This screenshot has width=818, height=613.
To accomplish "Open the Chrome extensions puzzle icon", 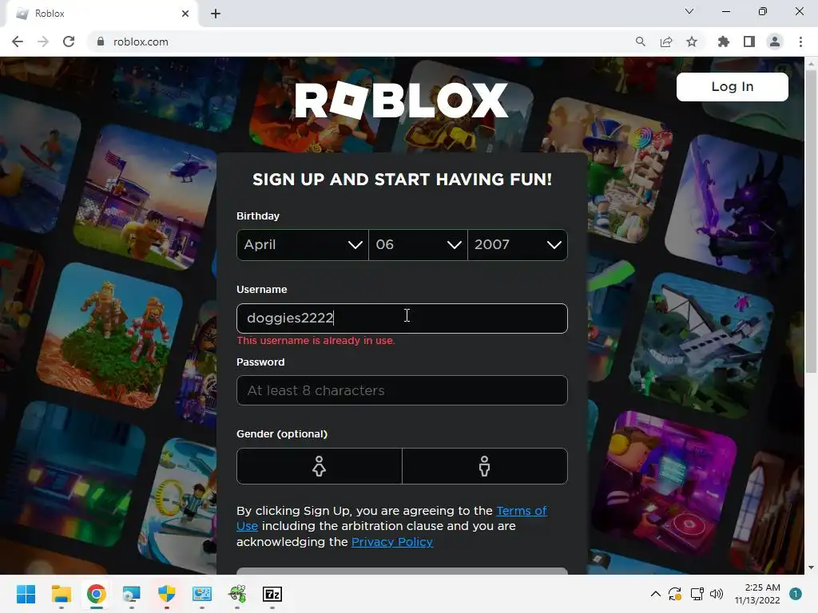I will tap(723, 42).
